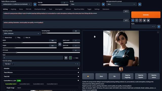Send image to inpaint
Screen dimensions: 162x91
pos(141,76)
